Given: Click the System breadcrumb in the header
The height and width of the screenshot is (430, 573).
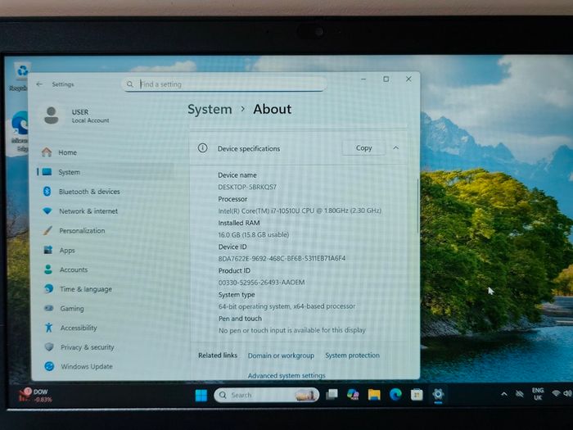Looking at the screenshot, I should 210,109.
